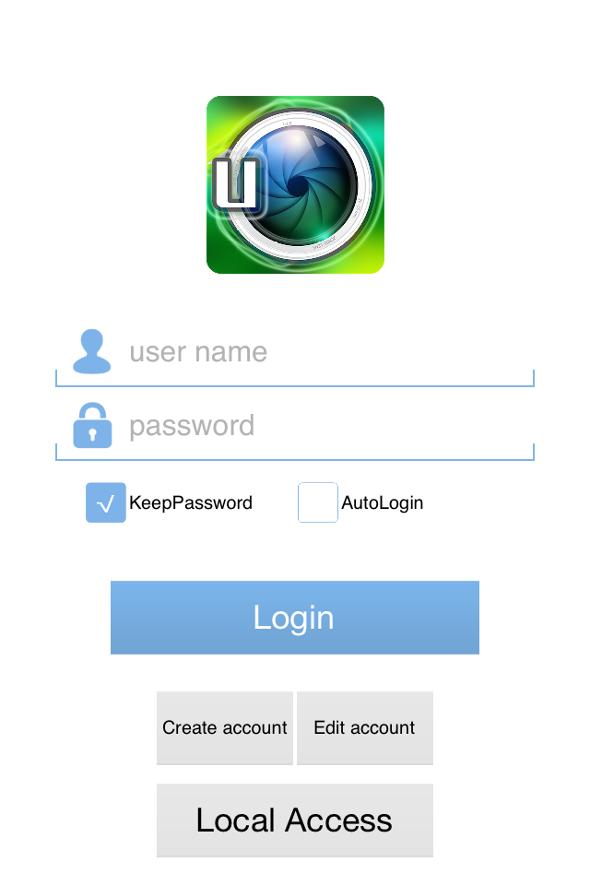590x885 pixels.
Task: Click the user silhouette icon
Action: 92,351
